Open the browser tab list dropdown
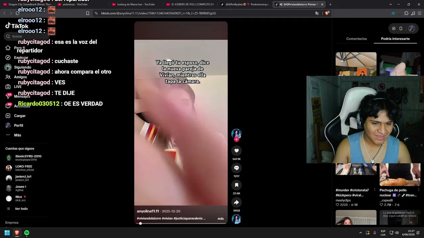This screenshot has width=424, height=238. click(x=391, y=4)
